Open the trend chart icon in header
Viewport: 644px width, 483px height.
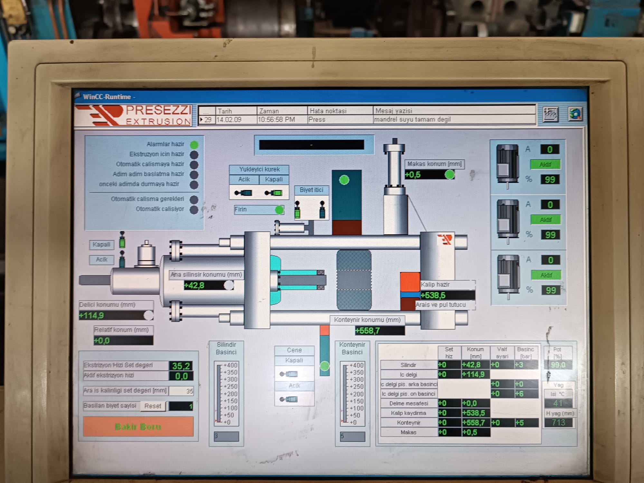[550, 114]
